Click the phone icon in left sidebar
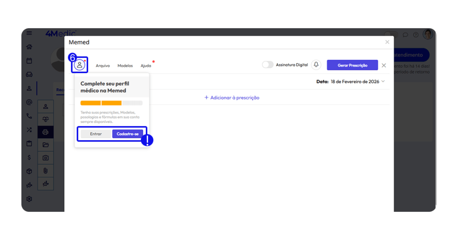Viewport: 458px width, 240px height. tap(30, 116)
